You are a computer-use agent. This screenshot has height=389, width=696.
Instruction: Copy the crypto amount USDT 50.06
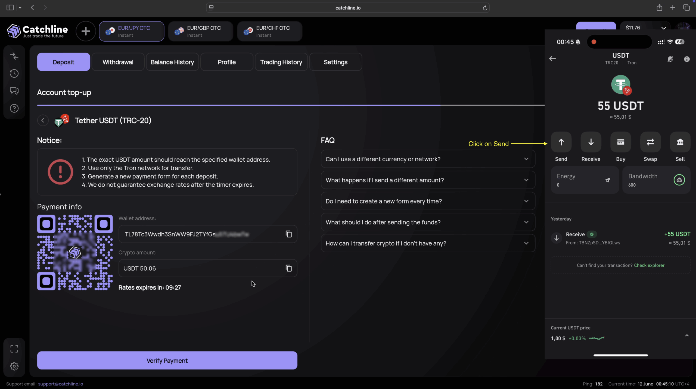(x=288, y=268)
